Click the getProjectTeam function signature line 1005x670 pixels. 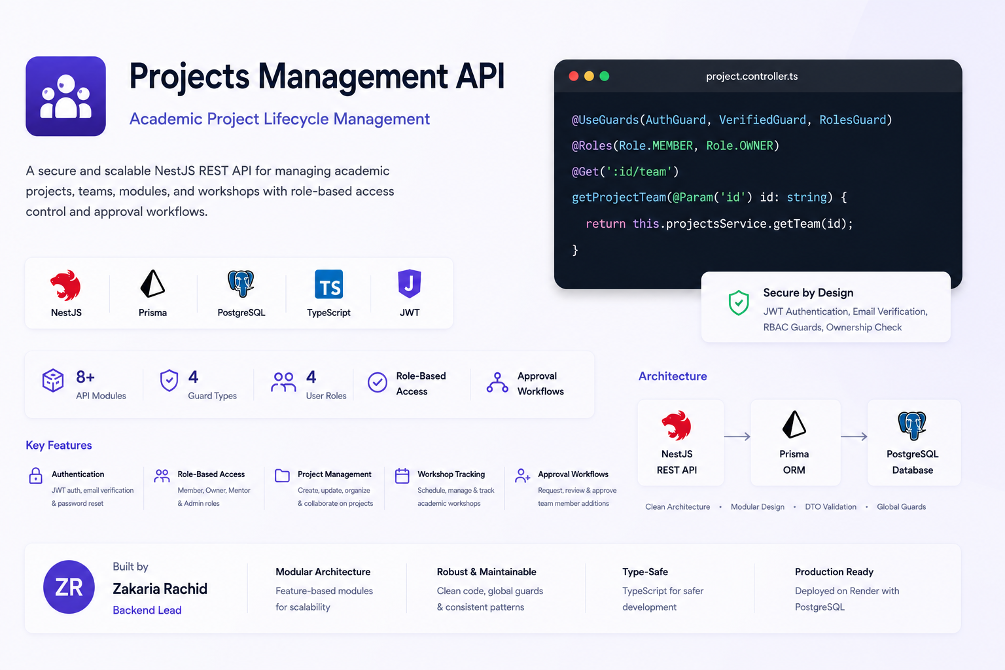click(709, 198)
